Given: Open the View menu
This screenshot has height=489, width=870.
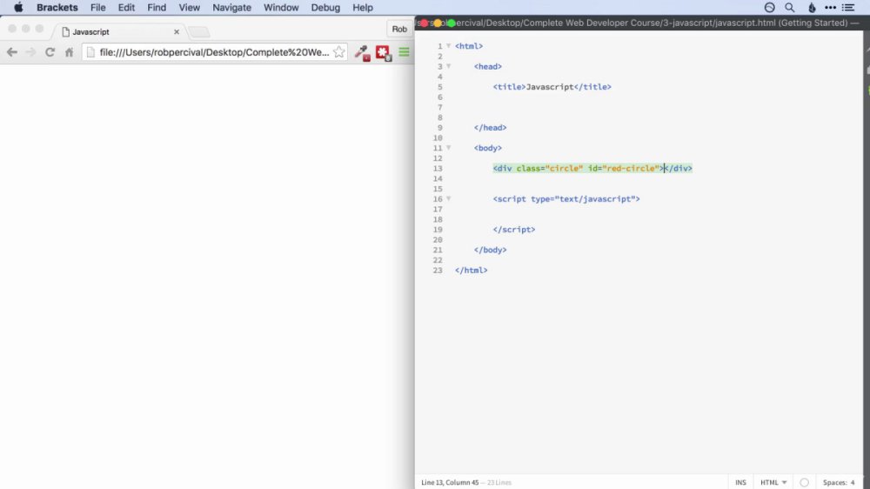Looking at the screenshot, I should (189, 8).
